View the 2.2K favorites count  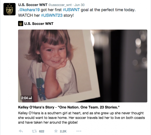click(x=63, y=131)
